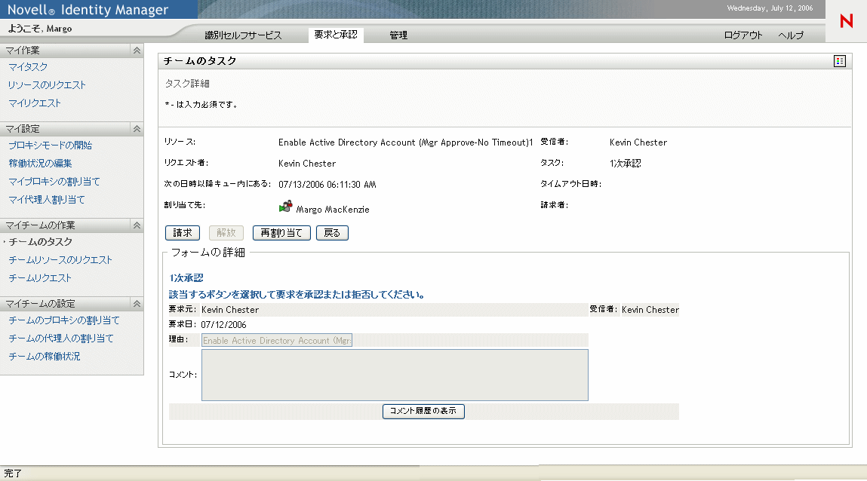Click the panel display-options icon in チームのタスク header

[x=839, y=61]
